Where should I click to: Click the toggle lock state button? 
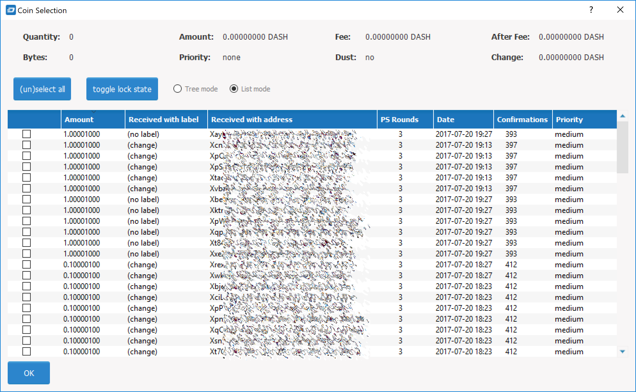(122, 89)
